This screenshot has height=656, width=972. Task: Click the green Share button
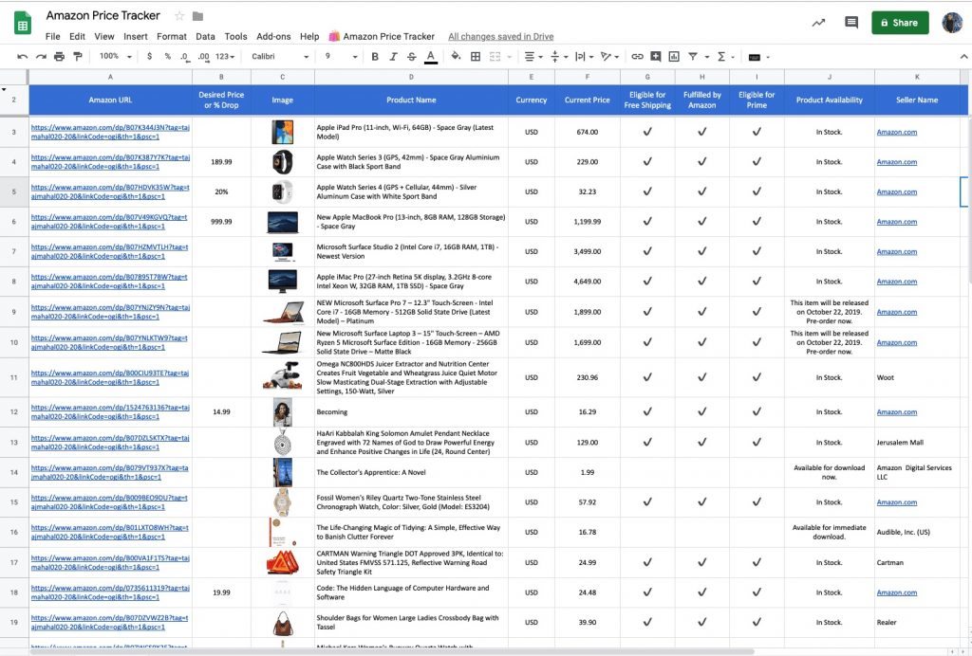point(899,23)
